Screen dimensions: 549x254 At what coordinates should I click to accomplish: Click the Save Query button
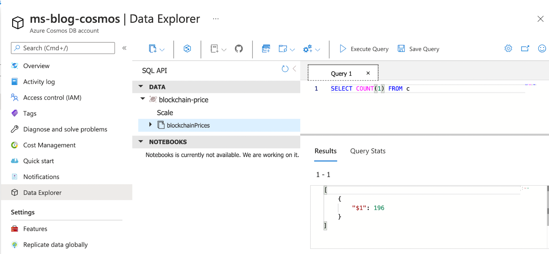(x=418, y=49)
